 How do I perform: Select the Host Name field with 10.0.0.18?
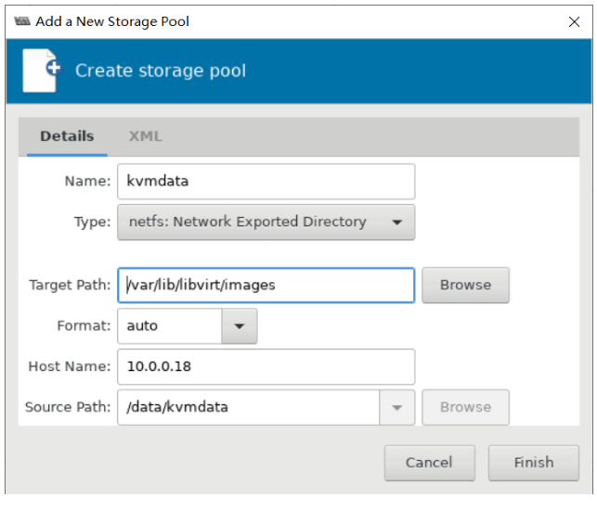pyautogui.click(x=266, y=366)
